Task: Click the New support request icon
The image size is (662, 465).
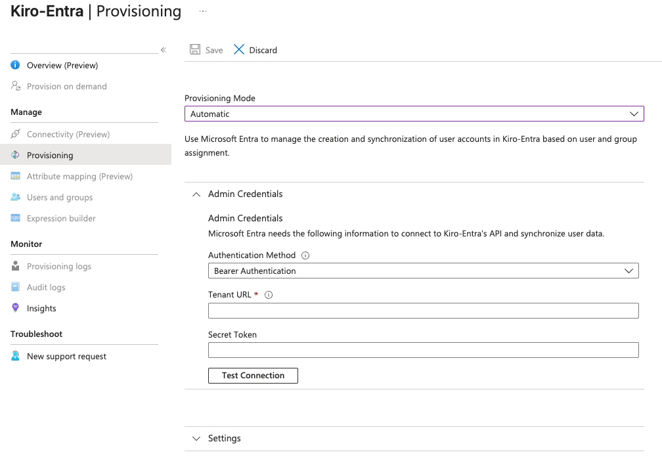Action: point(16,356)
